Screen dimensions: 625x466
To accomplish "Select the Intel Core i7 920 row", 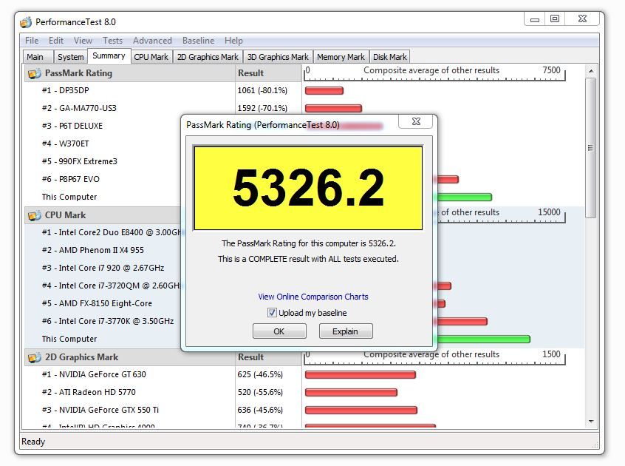I will click(x=103, y=268).
